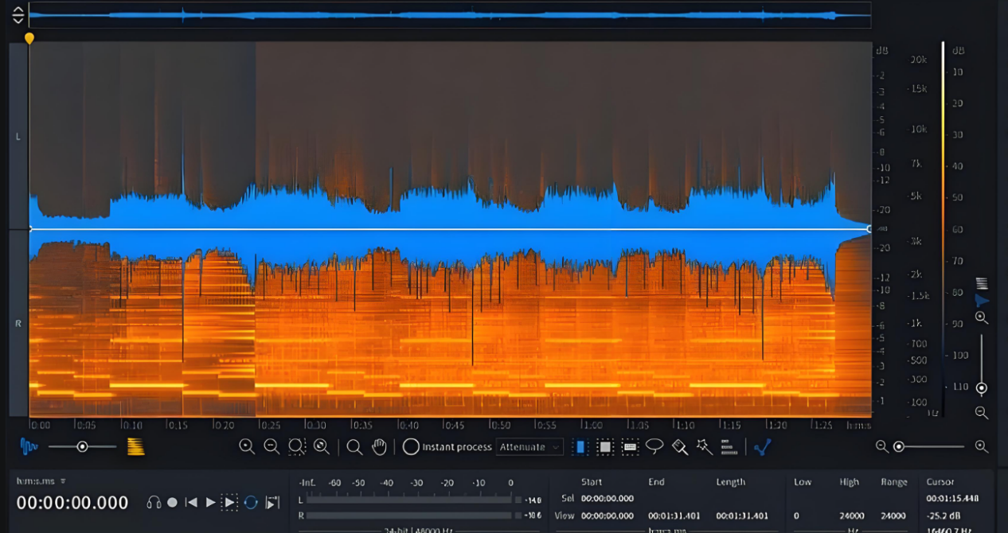Screen dimensions: 1008x533
Task: Pick the Frequency selection tool
Action: tap(630, 447)
